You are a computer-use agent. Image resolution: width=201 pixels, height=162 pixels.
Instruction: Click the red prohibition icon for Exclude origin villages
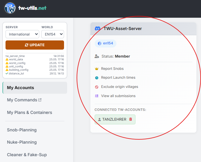point(97,87)
